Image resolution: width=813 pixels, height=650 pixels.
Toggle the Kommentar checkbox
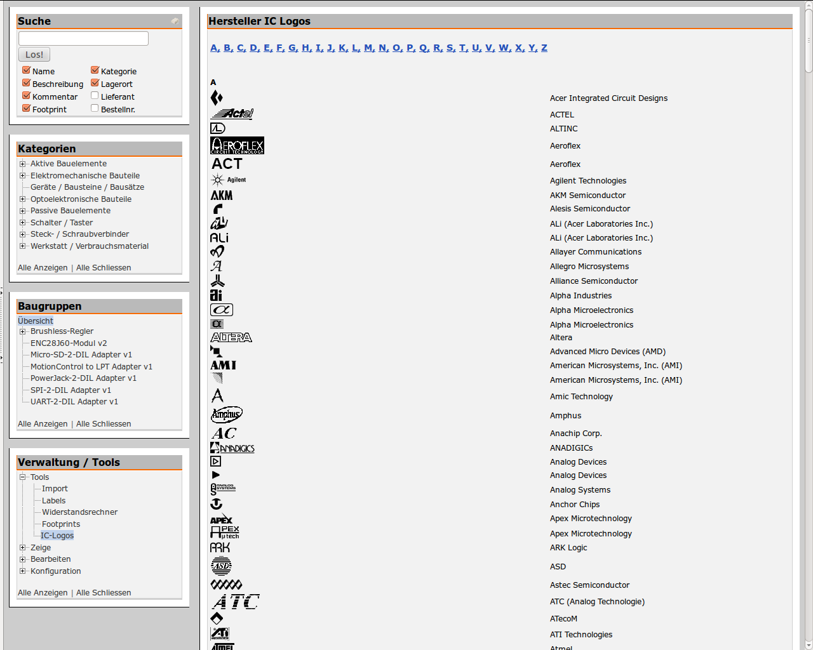26,96
